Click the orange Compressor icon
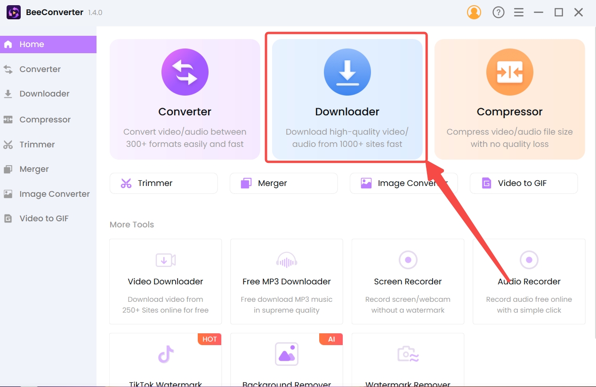 click(x=510, y=72)
